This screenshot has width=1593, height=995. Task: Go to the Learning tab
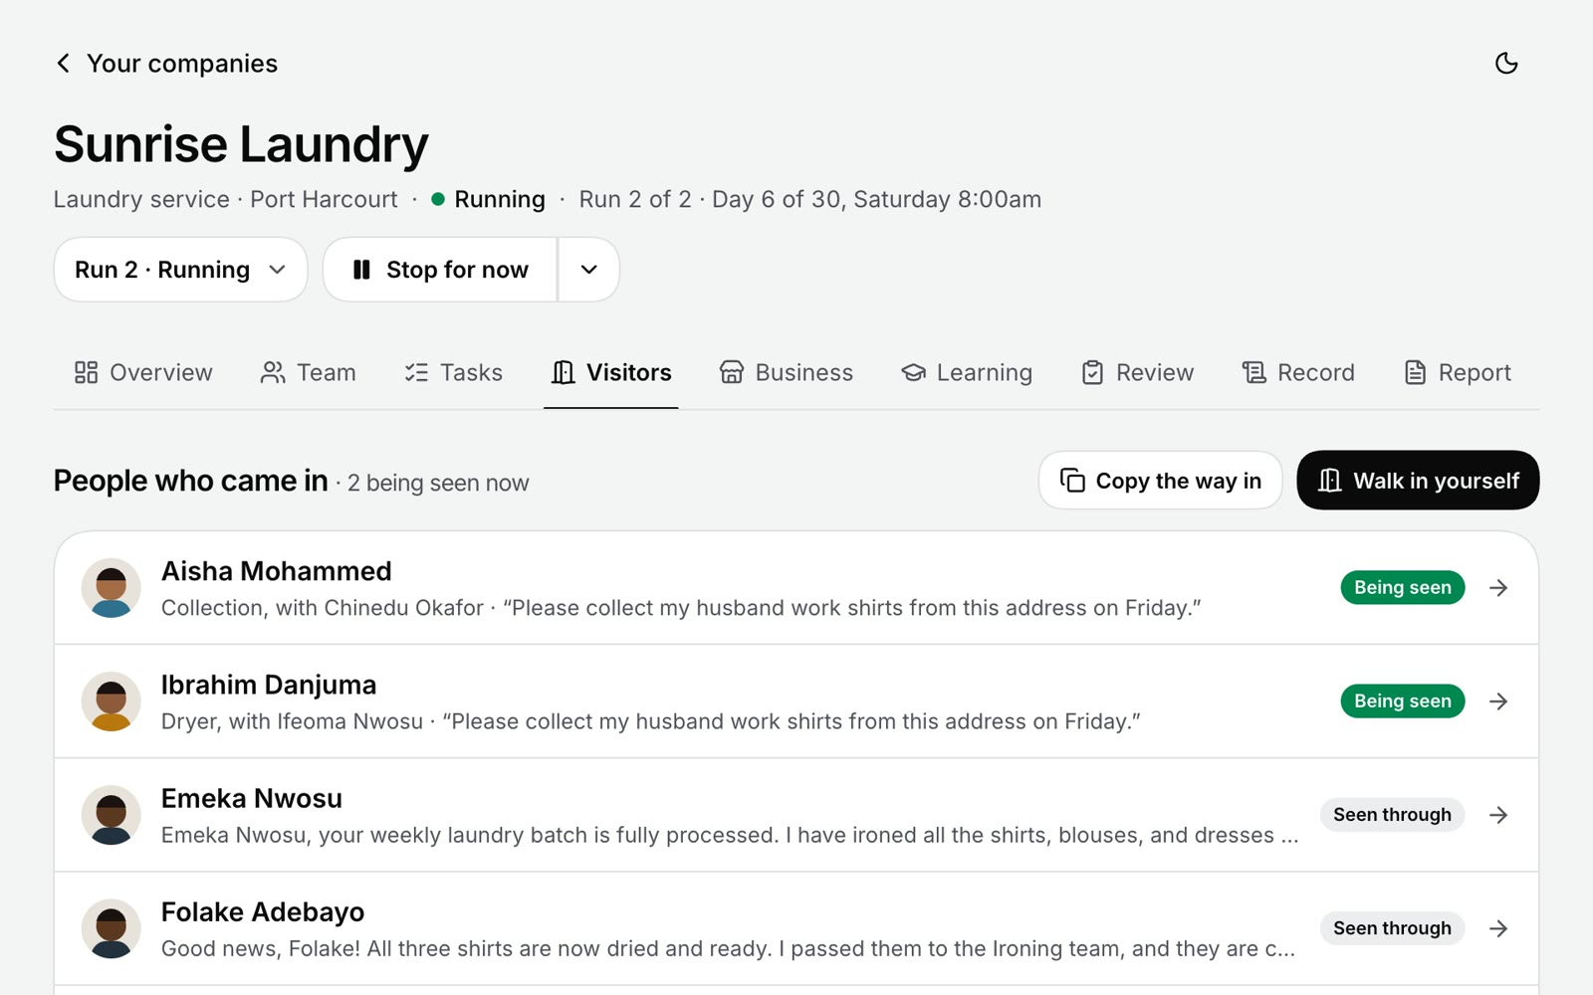[967, 372]
